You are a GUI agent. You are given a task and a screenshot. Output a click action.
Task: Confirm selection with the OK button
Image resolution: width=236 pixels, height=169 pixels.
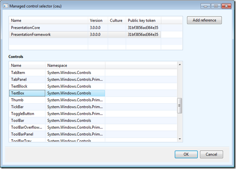(186, 155)
